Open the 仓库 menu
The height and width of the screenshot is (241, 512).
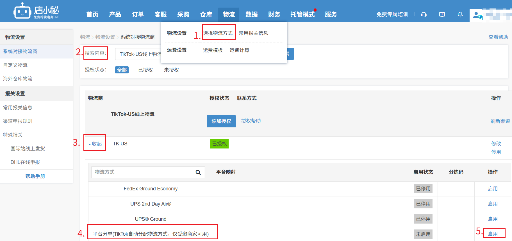point(206,14)
